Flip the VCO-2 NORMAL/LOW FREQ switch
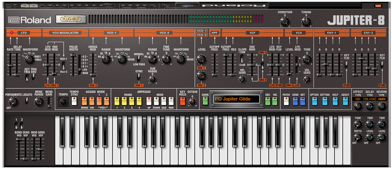Screen dimensions: 392x169 point(138,59)
